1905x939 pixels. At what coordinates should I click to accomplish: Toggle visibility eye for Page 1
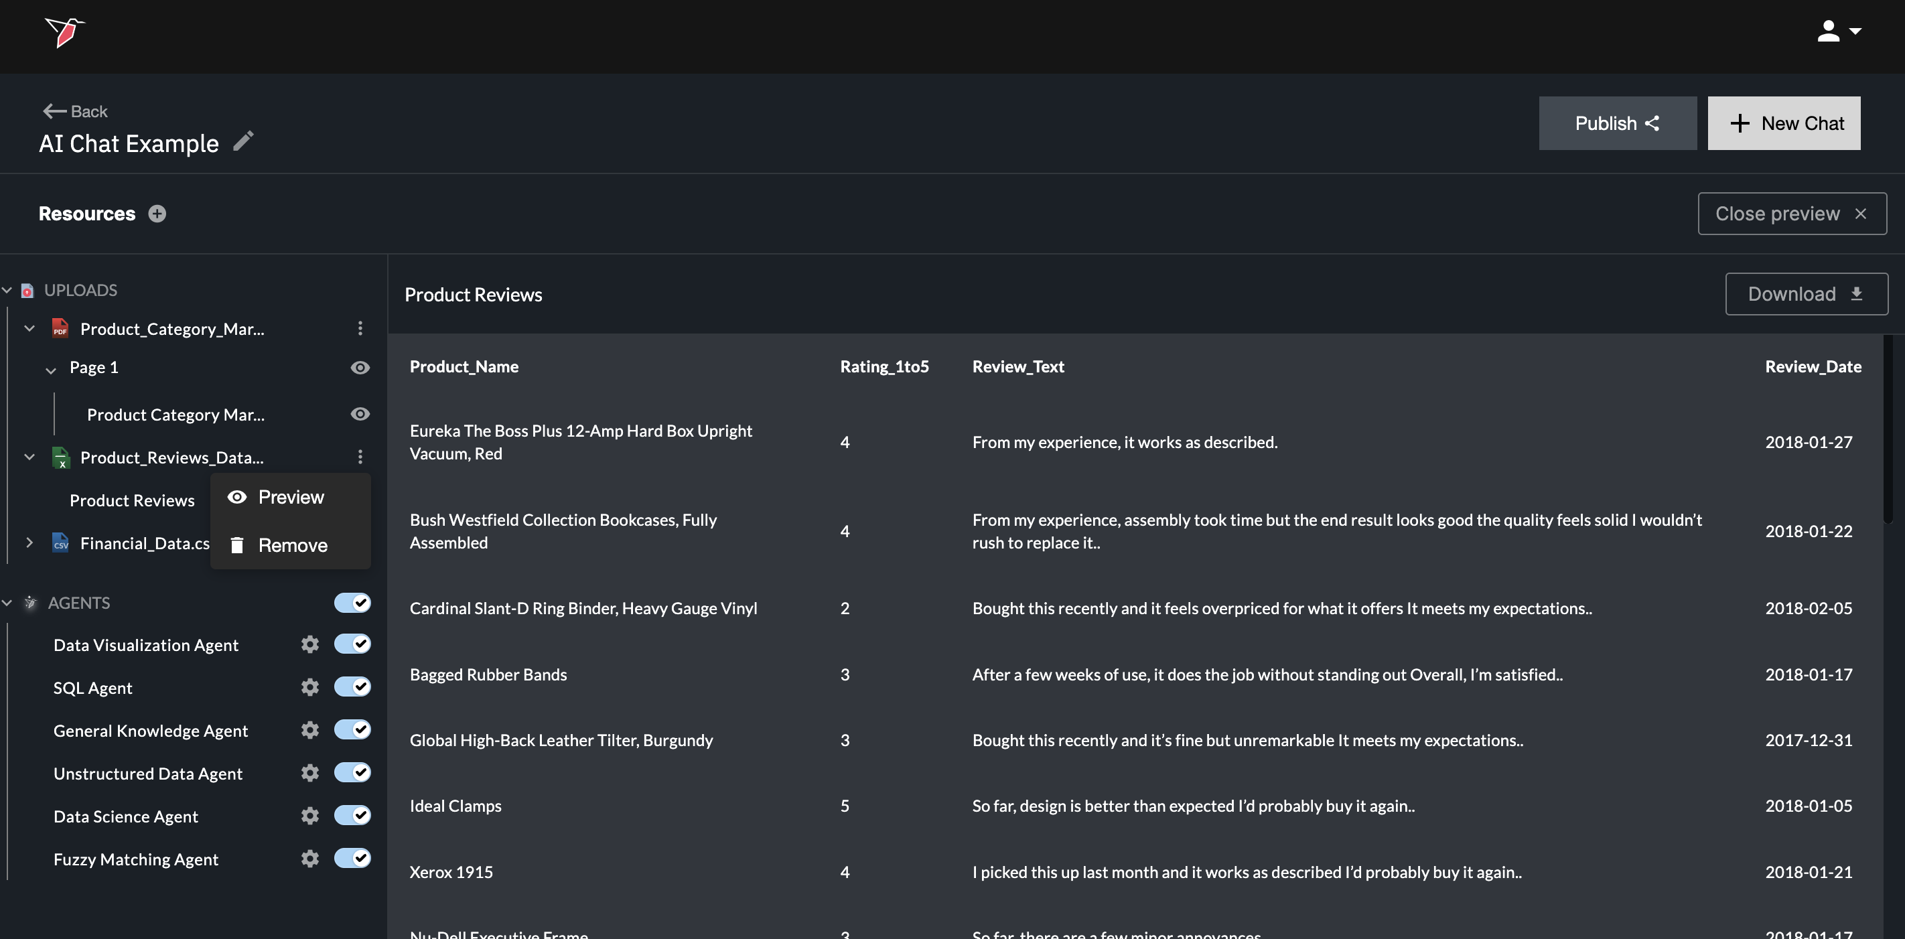click(360, 368)
